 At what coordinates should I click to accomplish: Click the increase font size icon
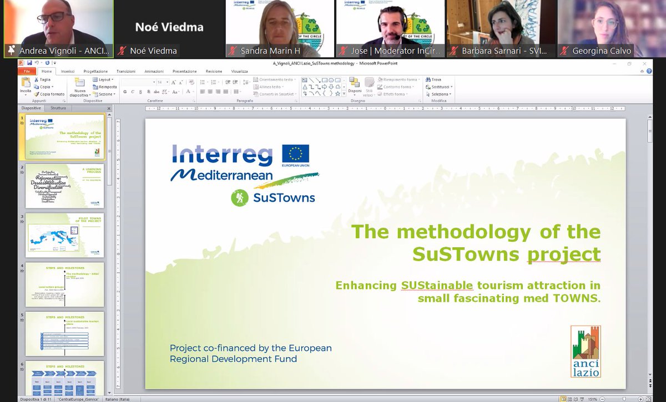(173, 82)
